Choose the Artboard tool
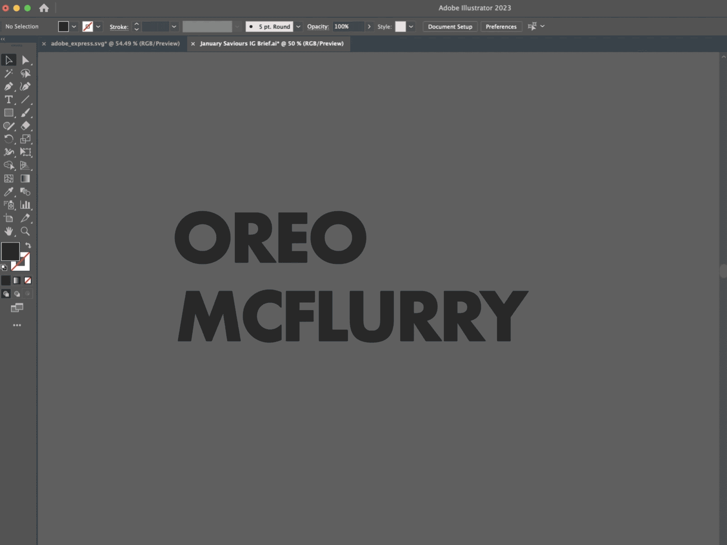The width and height of the screenshot is (727, 545). (x=9, y=218)
